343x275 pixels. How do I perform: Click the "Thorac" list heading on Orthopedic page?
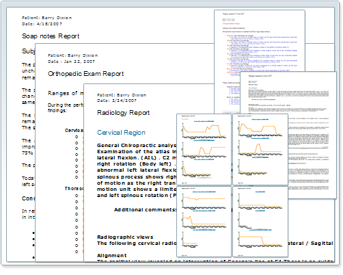click(74, 189)
